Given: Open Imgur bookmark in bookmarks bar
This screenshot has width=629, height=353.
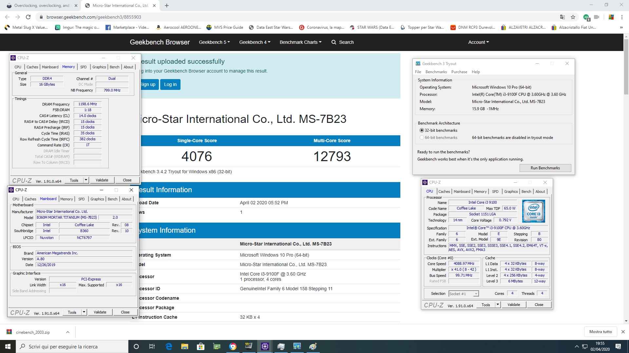Looking at the screenshot, I should tap(77, 27).
